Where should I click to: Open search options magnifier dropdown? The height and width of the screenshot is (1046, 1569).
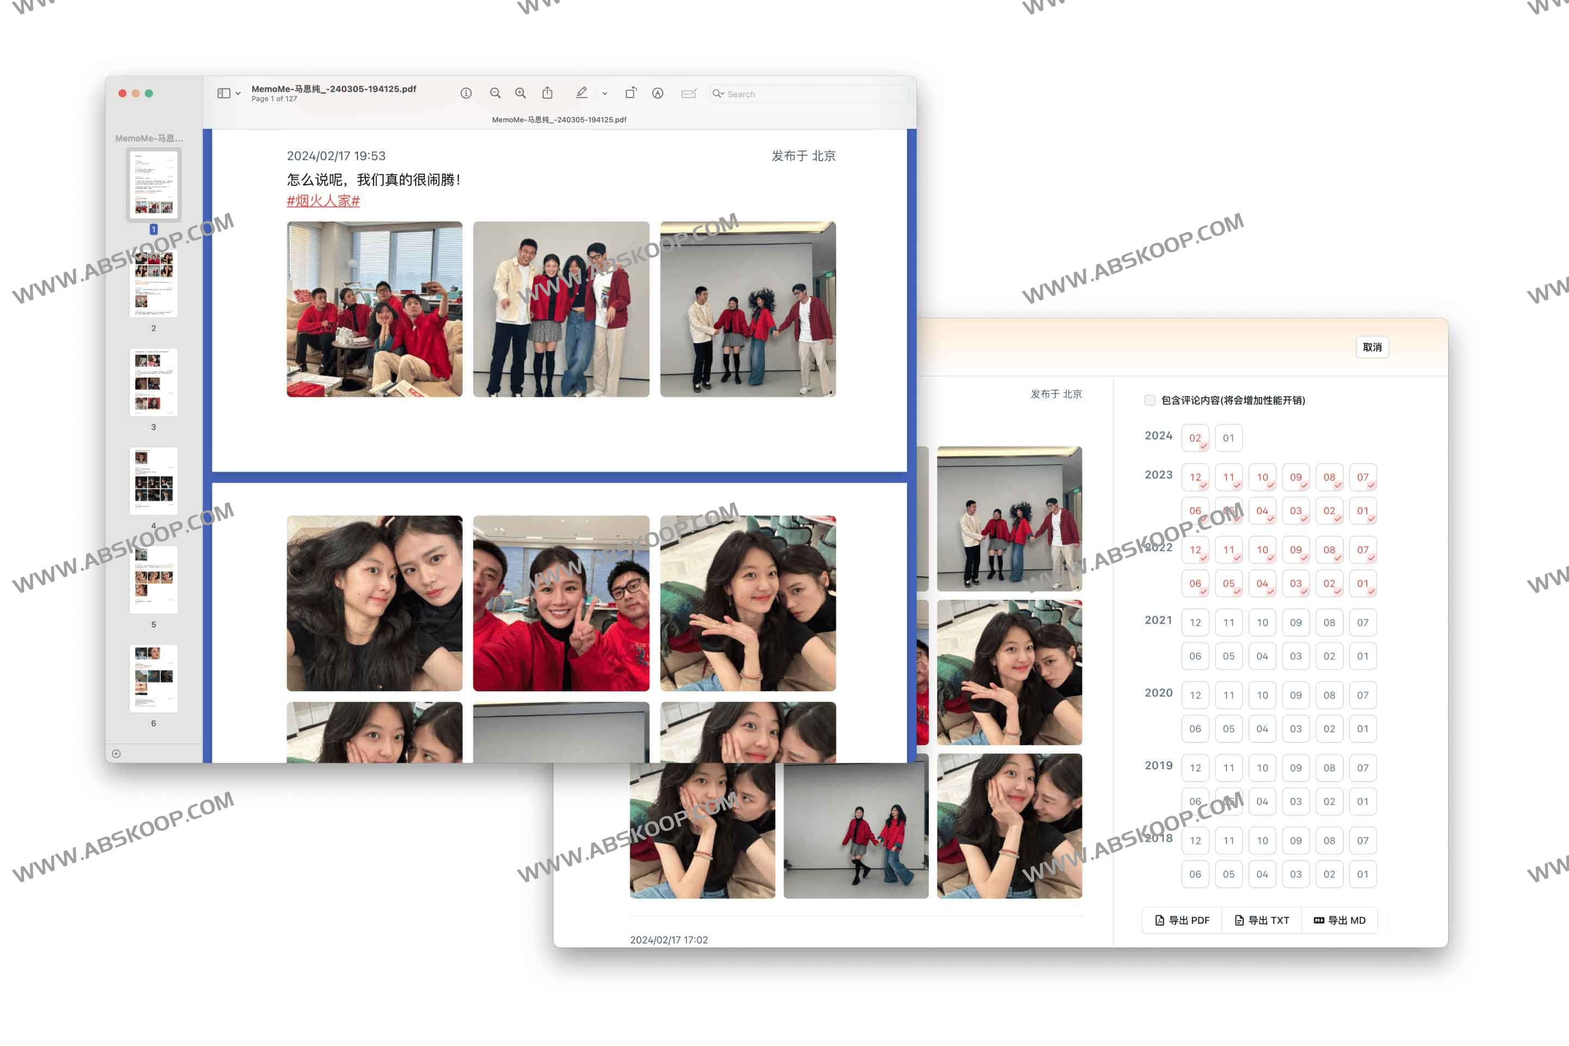pos(718,94)
